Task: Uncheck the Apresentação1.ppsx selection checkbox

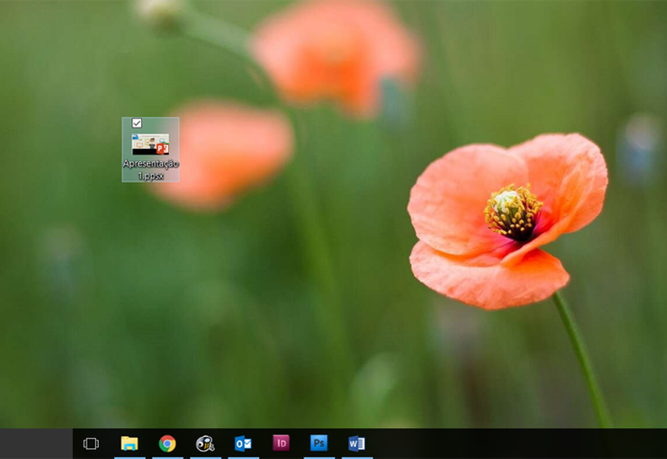Action: pos(137,123)
